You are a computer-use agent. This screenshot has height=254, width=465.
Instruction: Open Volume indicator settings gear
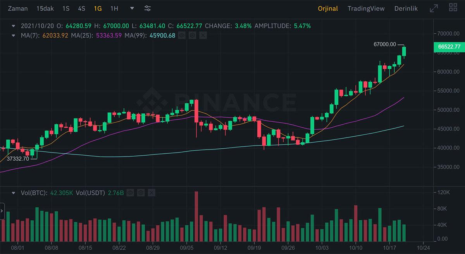(x=141, y=192)
